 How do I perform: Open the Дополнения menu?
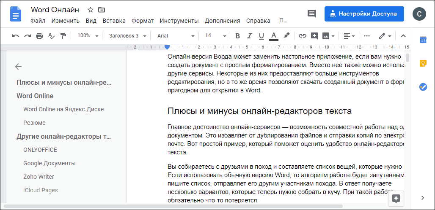click(x=222, y=21)
